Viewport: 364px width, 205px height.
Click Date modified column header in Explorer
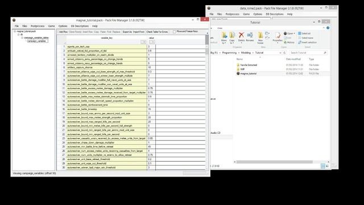(293, 59)
